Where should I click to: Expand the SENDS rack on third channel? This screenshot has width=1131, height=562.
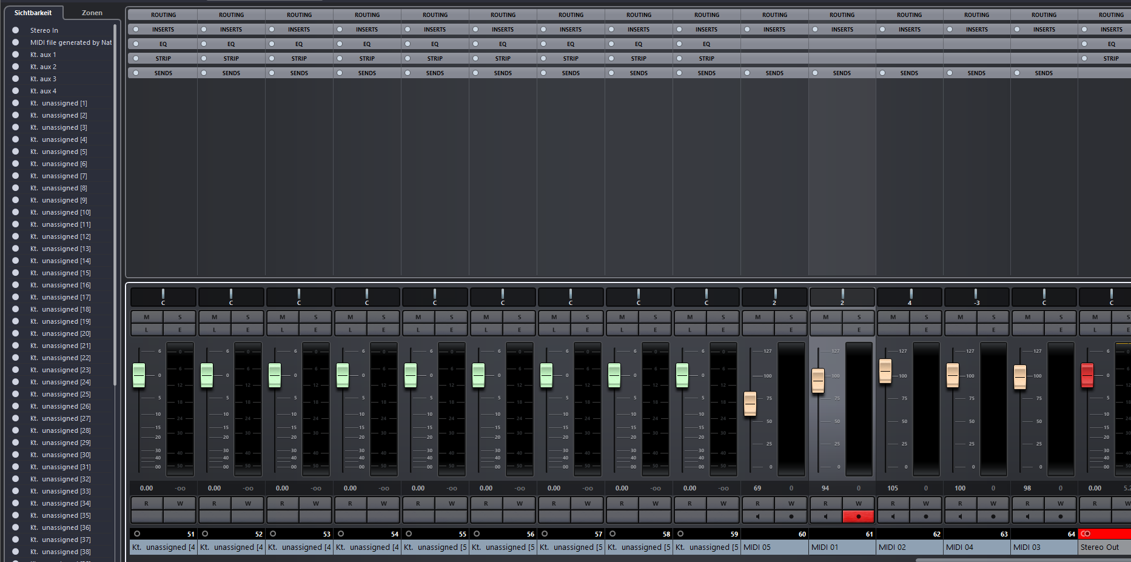click(x=299, y=73)
